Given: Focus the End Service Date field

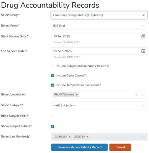Looking at the screenshot, I should (x=99, y=51).
